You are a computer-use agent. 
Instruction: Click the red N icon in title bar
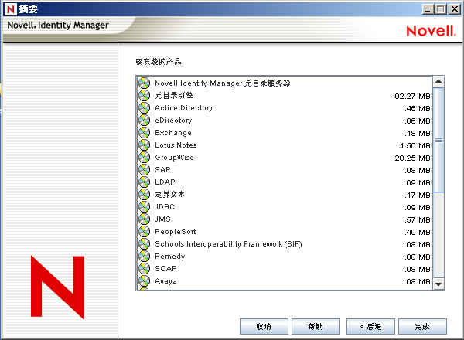pos(10,9)
